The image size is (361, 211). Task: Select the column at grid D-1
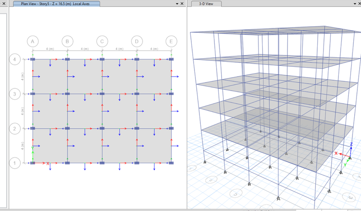click(x=137, y=163)
